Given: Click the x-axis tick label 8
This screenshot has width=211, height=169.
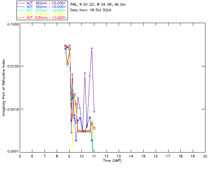Looking at the screenshot, I should click(57, 156).
